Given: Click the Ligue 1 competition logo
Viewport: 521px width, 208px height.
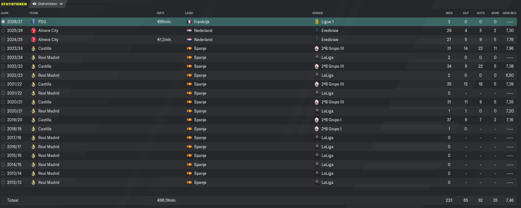Looking at the screenshot, I should pos(317,22).
